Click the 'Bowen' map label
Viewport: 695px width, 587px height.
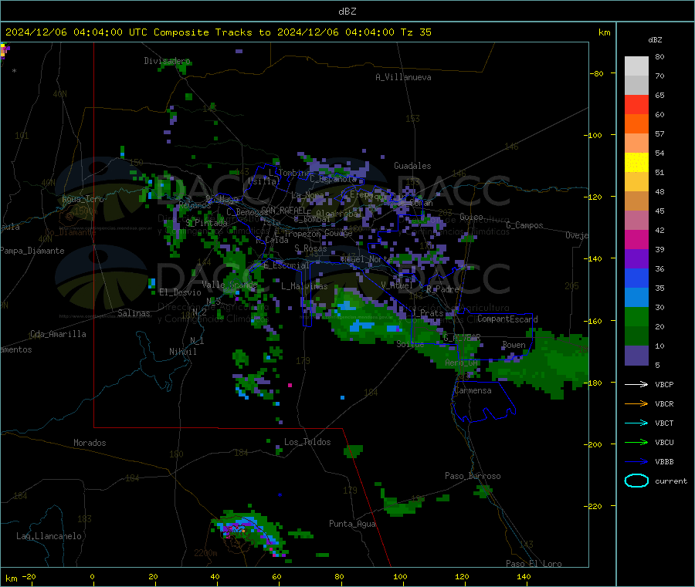click(x=514, y=344)
